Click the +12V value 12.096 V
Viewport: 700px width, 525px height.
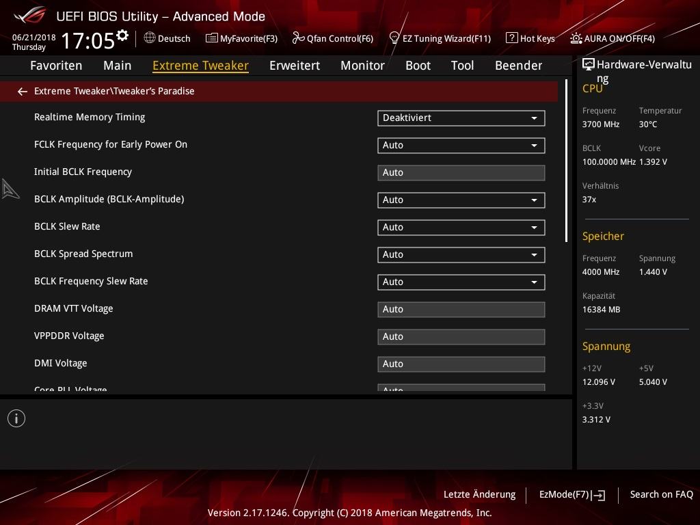click(599, 381)
